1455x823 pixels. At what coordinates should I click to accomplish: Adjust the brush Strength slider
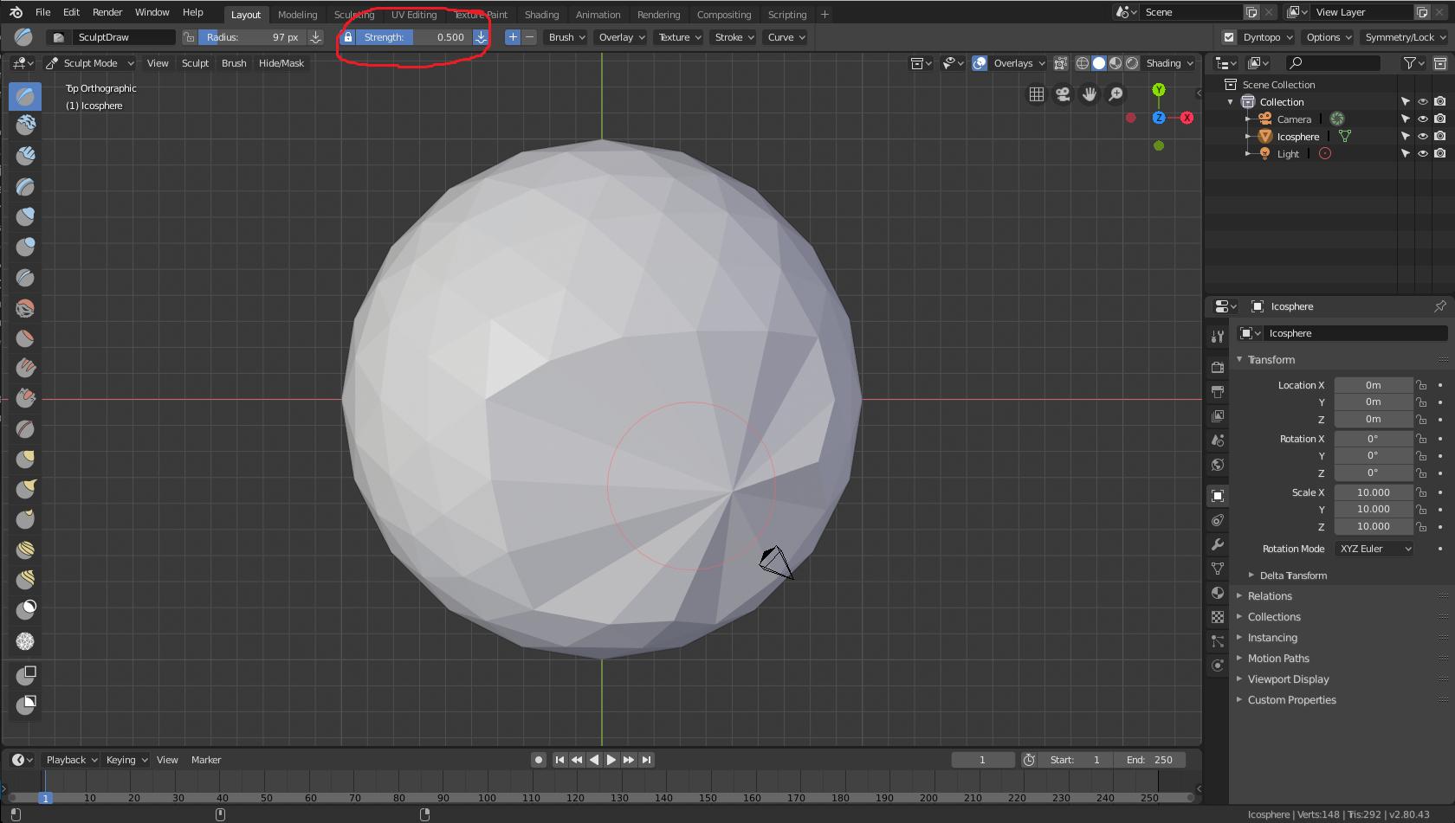(414, 37)
